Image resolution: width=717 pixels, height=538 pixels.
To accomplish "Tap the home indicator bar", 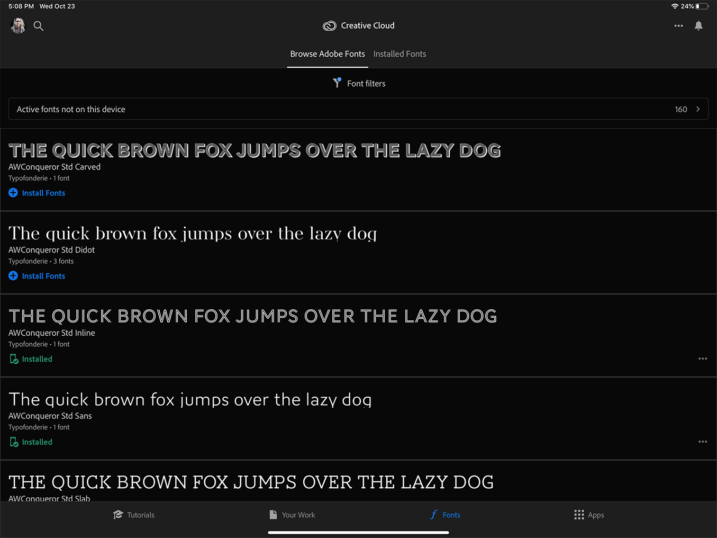I will (x=358, y=533).
